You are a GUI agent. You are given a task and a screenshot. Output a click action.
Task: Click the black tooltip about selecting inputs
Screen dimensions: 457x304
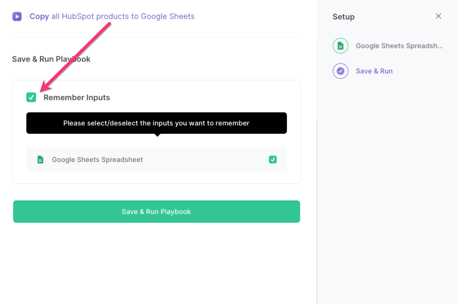pos(156,123)
